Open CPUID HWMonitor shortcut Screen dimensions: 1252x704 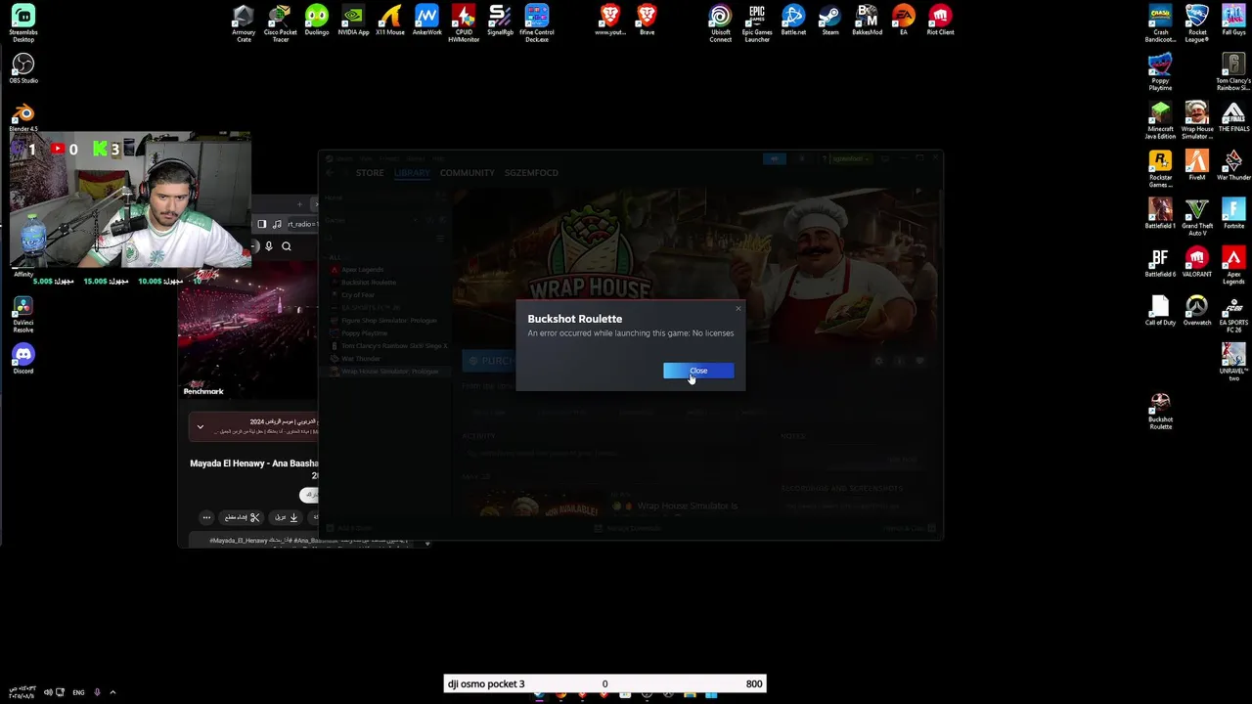coord(464,23)
